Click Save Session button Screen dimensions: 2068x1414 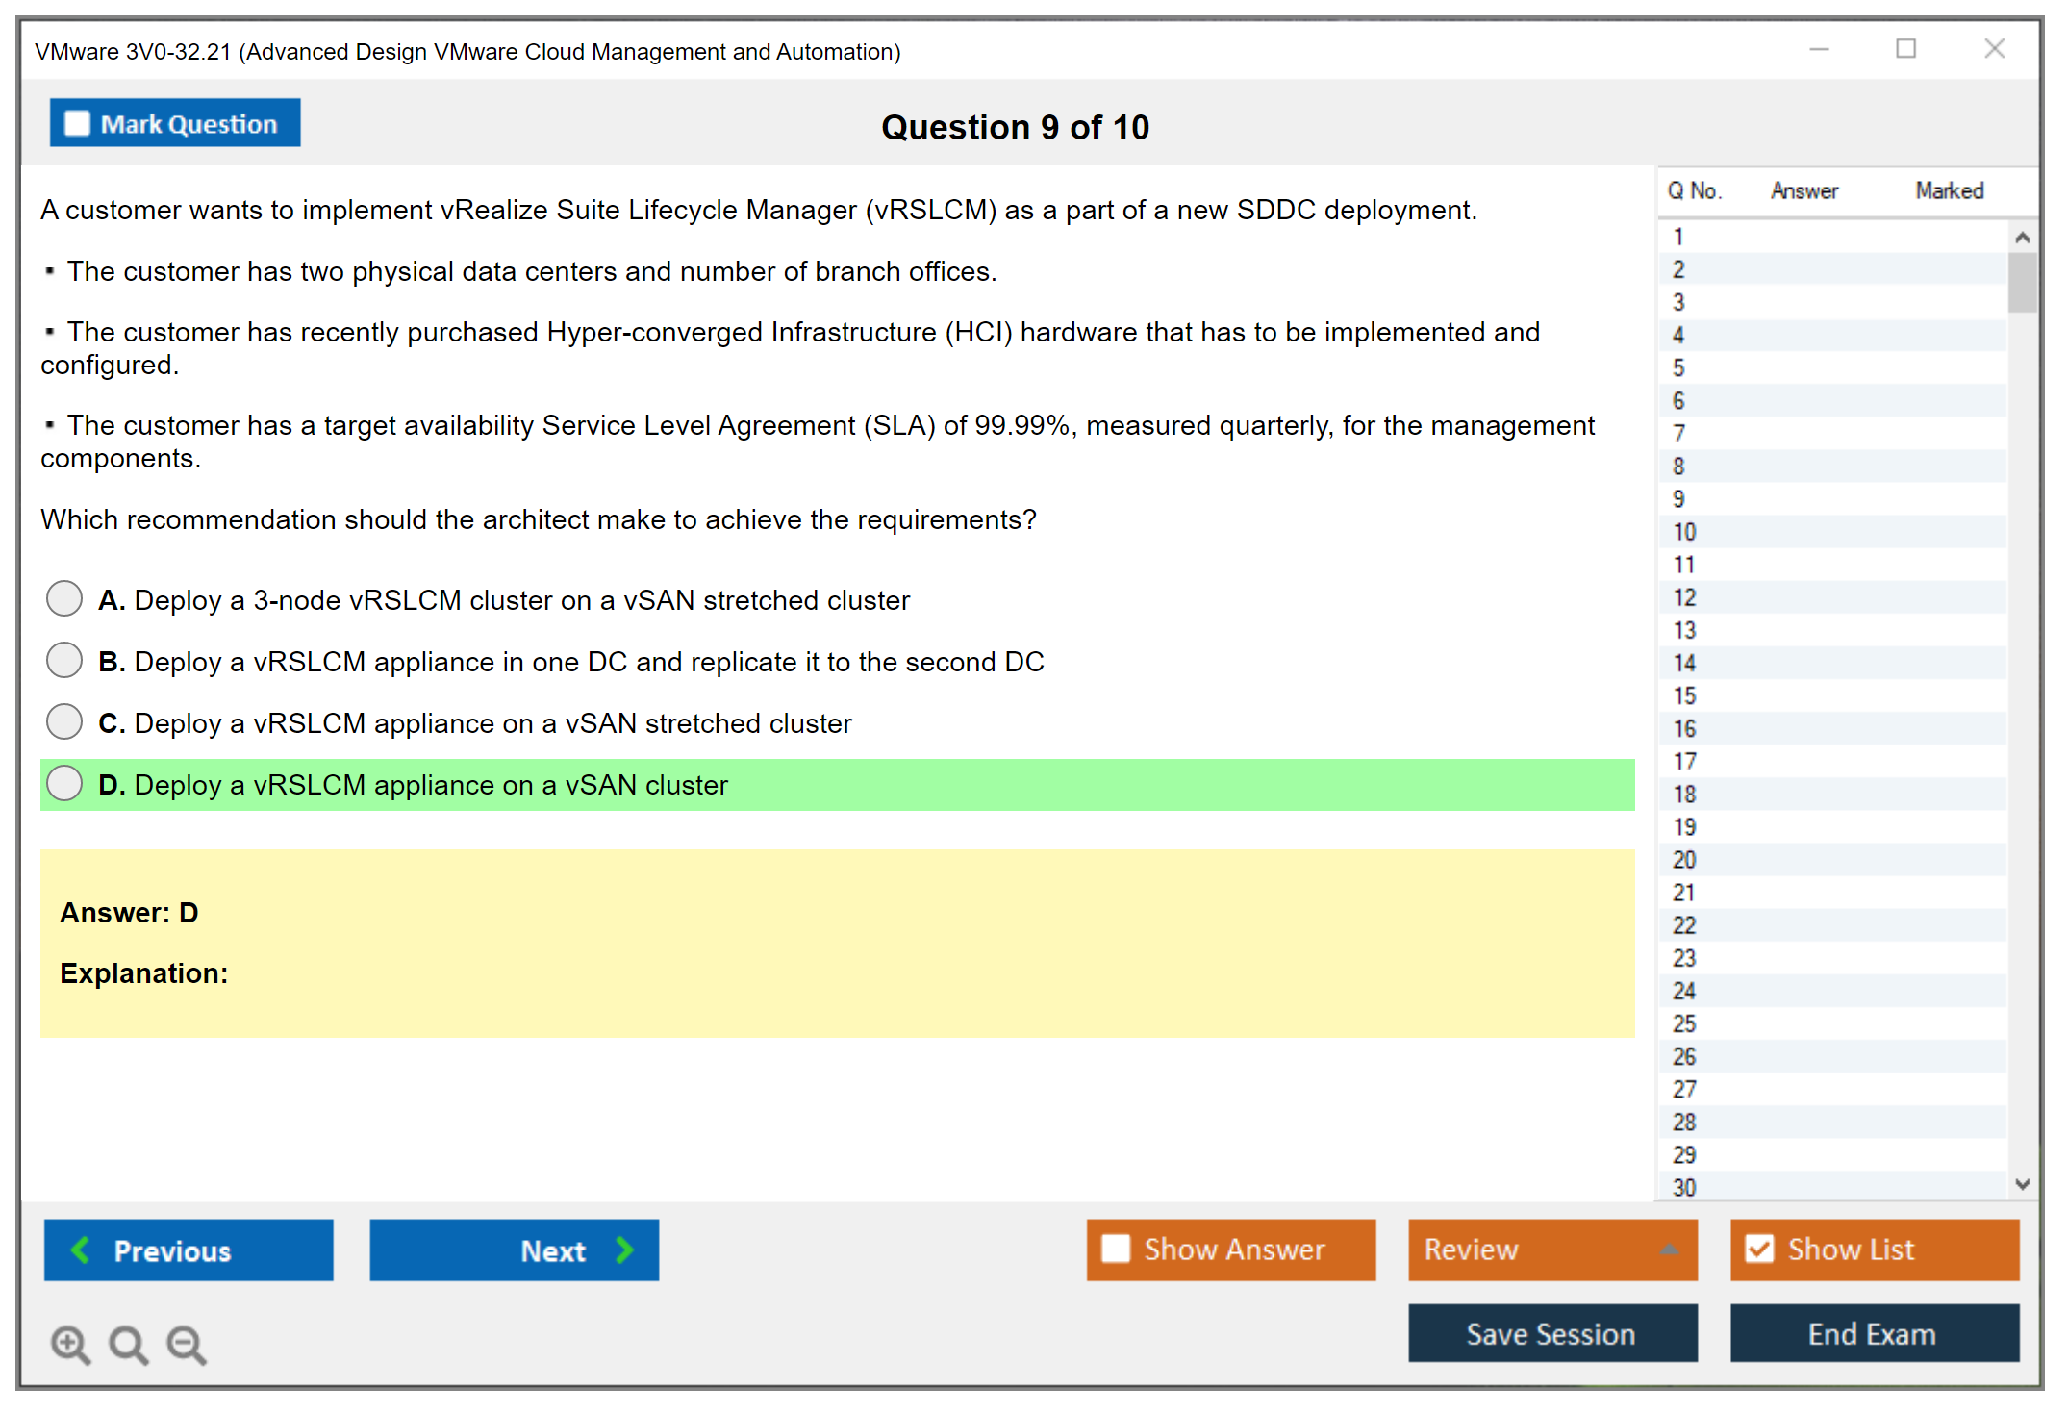point(1551,1333)
